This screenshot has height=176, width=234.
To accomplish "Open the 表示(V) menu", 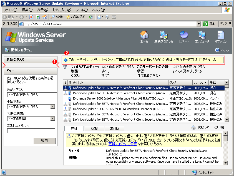I will 42,10.
